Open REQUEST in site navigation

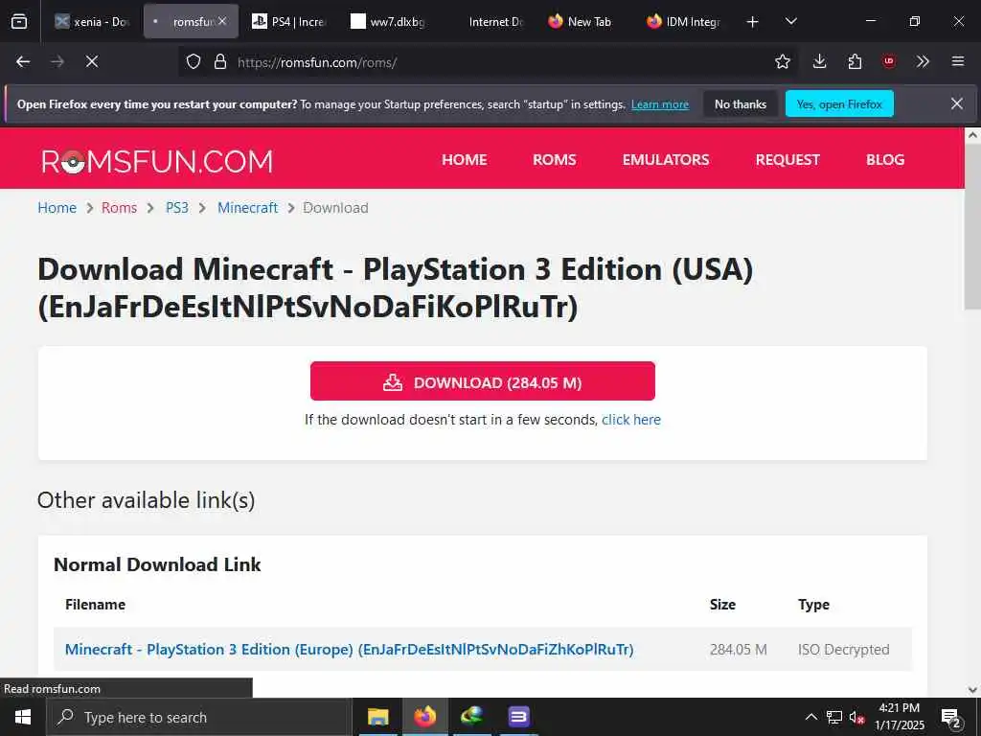coord(787,160)
